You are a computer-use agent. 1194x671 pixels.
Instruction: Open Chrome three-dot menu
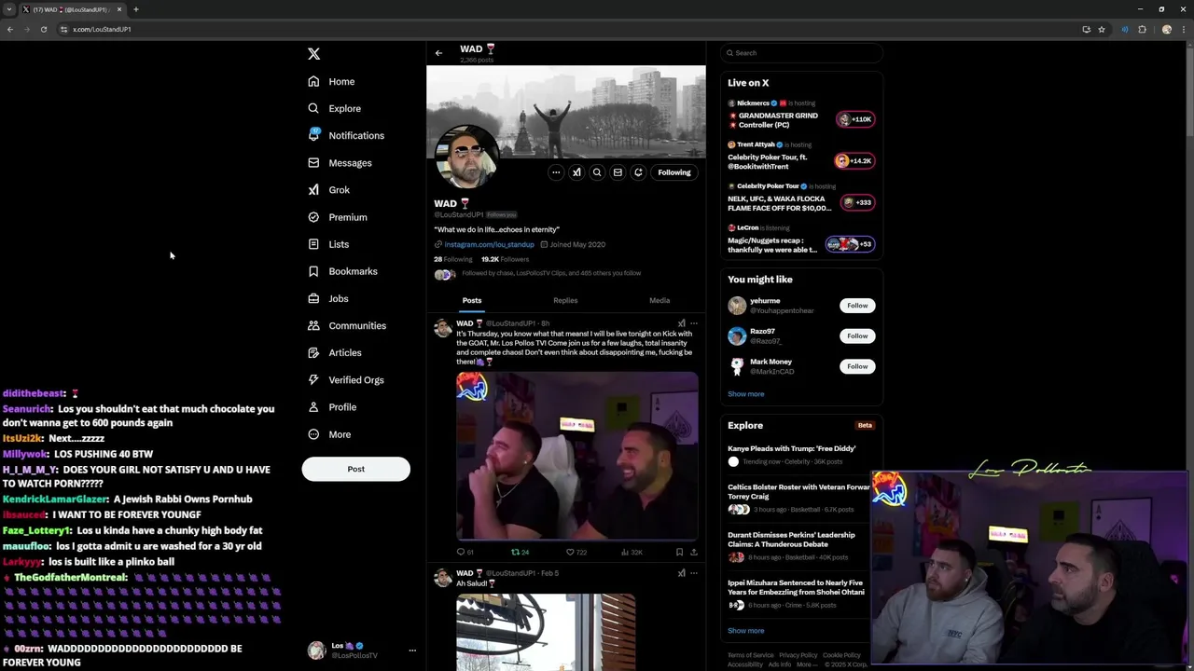pos(1183,29)
